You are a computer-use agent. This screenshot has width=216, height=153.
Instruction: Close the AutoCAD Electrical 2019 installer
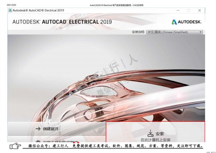click(x=200, y=10)
